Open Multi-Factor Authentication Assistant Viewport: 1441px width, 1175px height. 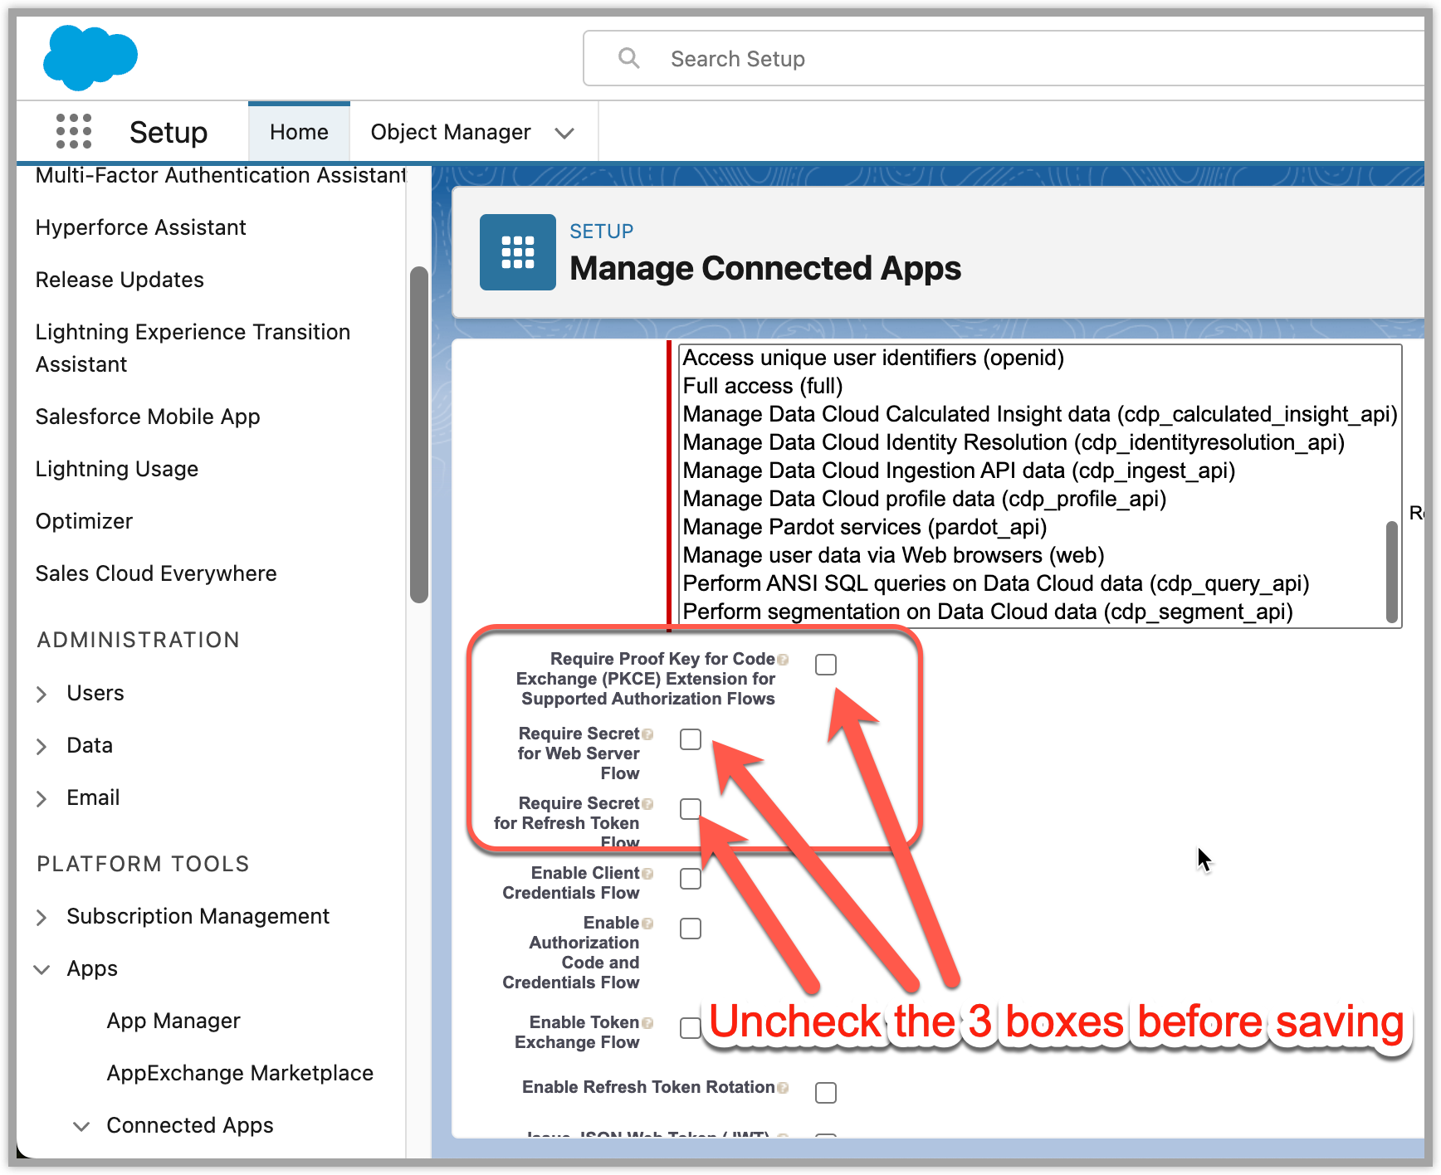[x=221, y=175]
